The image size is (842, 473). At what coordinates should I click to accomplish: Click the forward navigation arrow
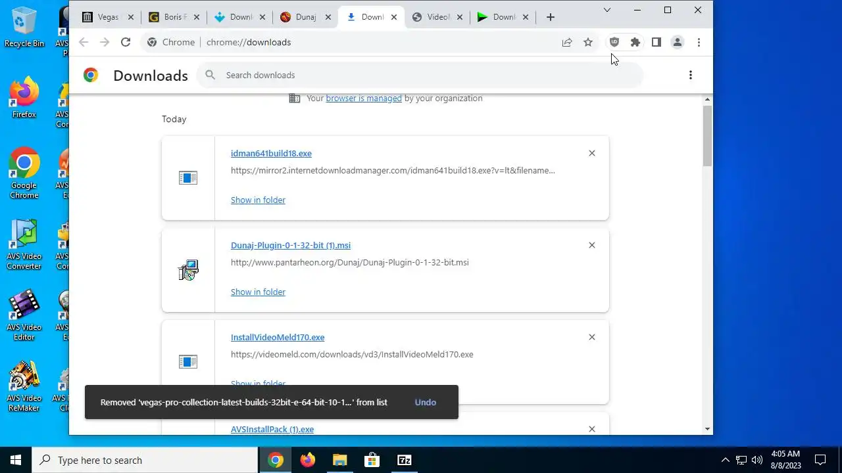(x=105, y=42)
